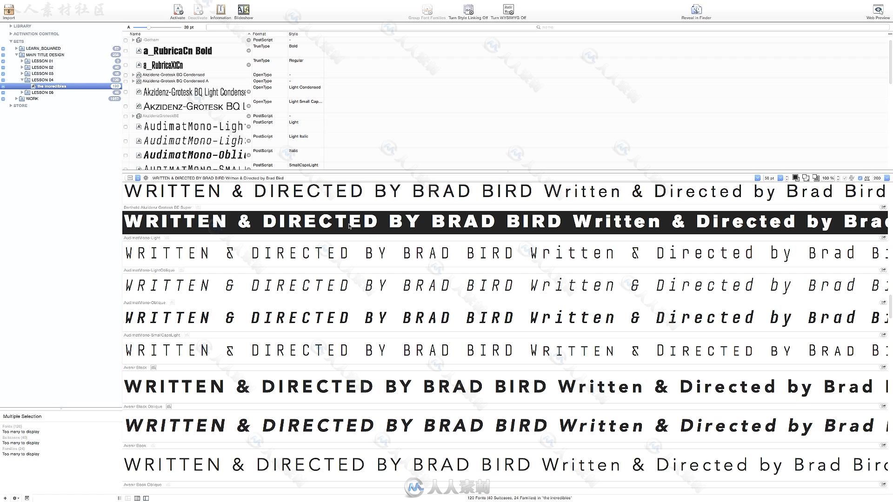
Task: Sort the list by Style column
Action: pyautogui.click(x=305, y=34)
